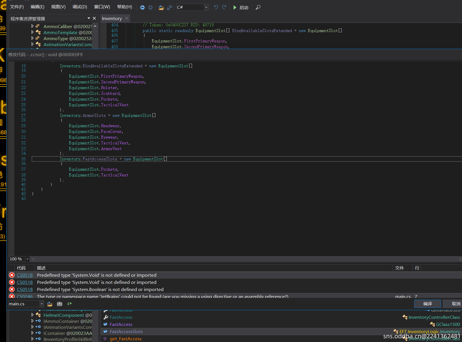Open the main.cs file dropdown
Image resolution: width=462 pixels, height=342 pixels.
pyautogui.click(x=42, y=304)
